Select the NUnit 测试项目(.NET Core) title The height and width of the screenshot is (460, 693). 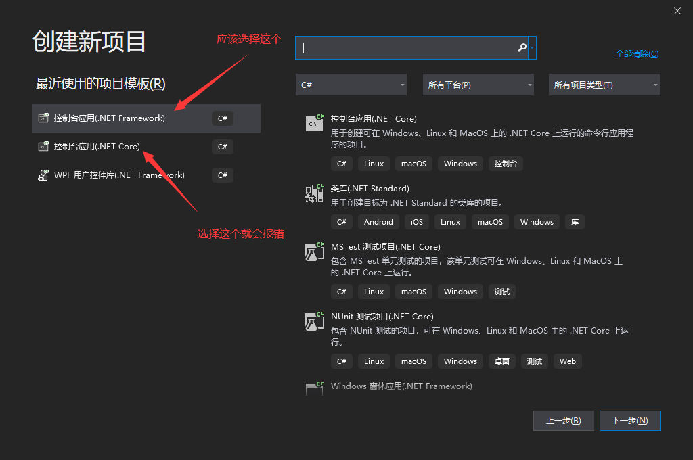tap(382, 317)
